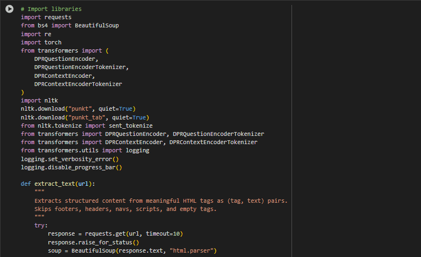
Task: Click the single-line DPRContextEncoder import
Action: (139, 142)
